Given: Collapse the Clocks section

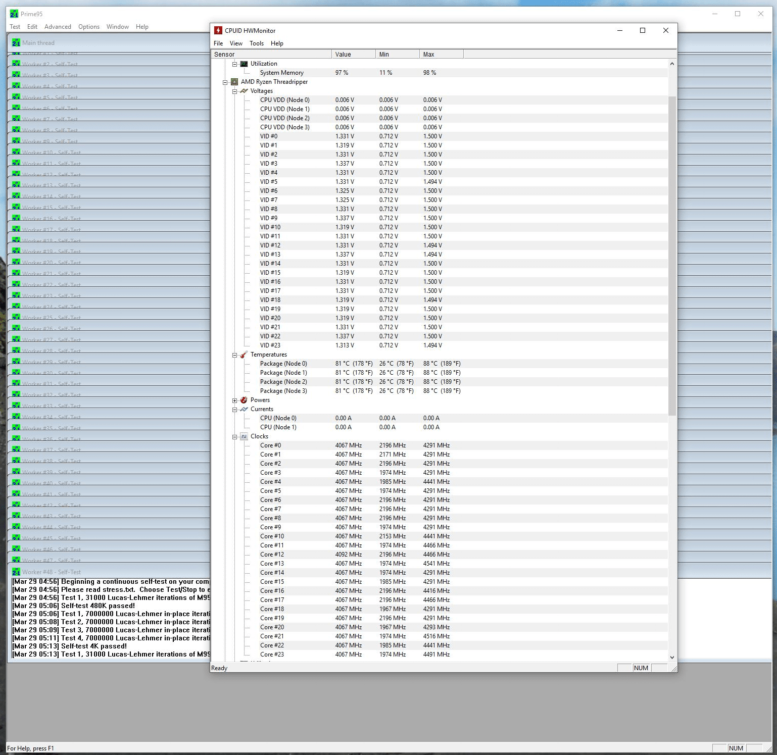Looking at the screenshot, I should [234, 437].
